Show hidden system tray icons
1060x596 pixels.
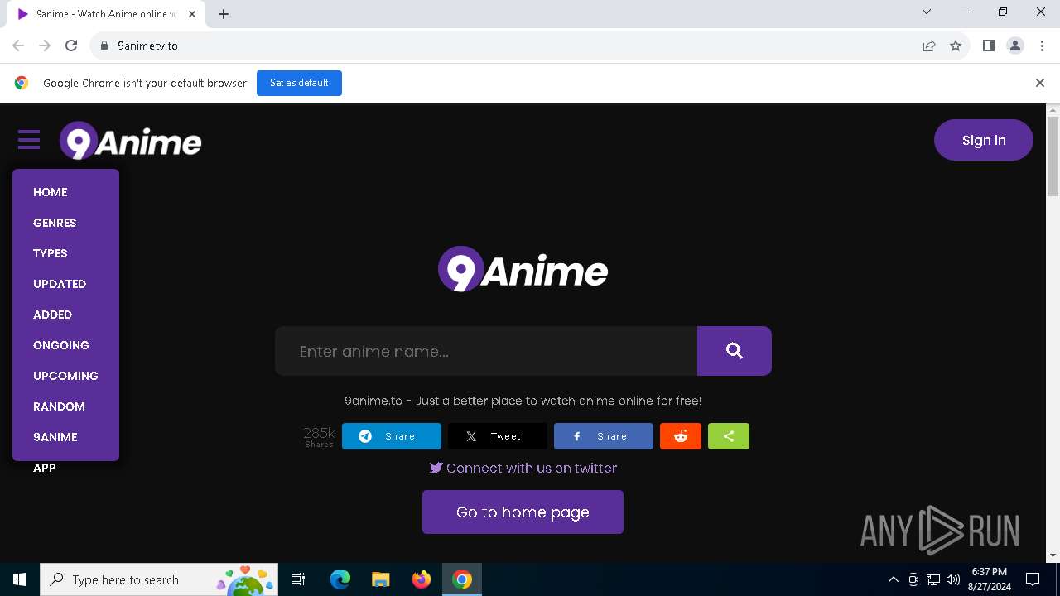[893, 579]
